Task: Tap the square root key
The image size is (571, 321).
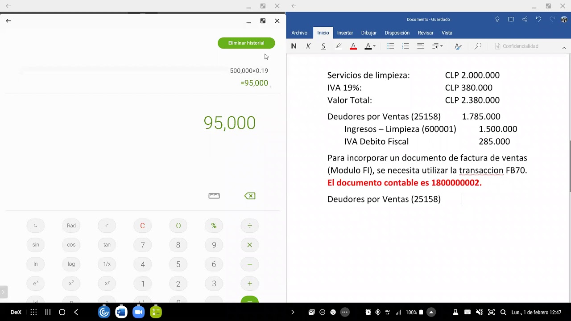Action: pos(107,226)
